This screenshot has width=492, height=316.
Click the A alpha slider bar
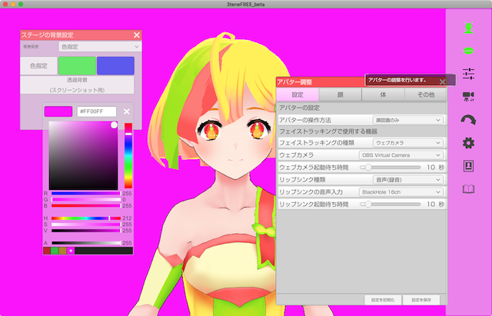[86, 243]
